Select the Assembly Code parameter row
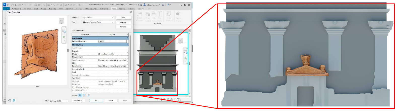Screen dimensions: 397x111 coord(100,69)
